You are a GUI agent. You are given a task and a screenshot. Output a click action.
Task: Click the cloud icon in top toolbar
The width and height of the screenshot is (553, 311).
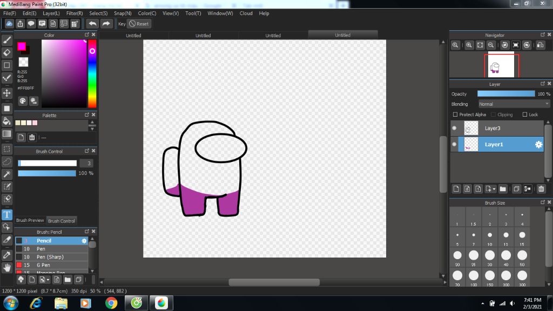[x=9, y=24]
